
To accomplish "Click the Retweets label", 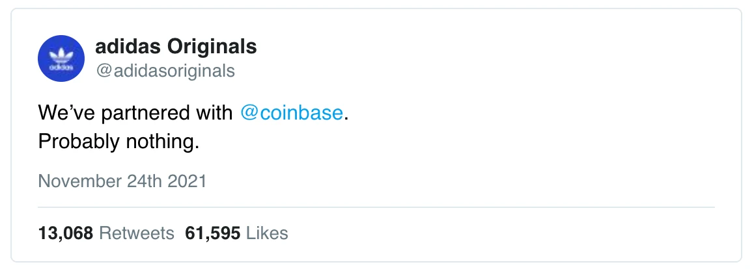I will (137, 233).
